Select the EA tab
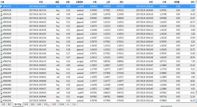 (68, 105)
